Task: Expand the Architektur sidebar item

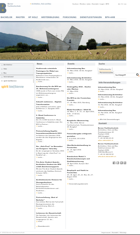Action: pyautogui.click(x=17, y=65)
